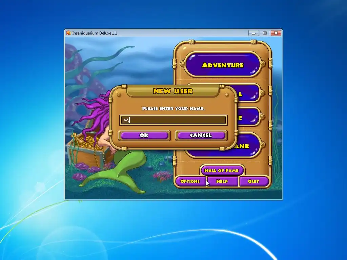Start Adventure mode
The width and height of the screenshot is (347, 260).
click(x=223, y=65)
